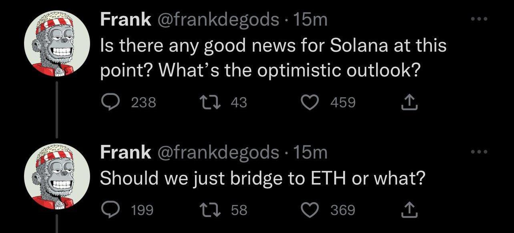Like the tweet about Solana good news

coord(308,103)
